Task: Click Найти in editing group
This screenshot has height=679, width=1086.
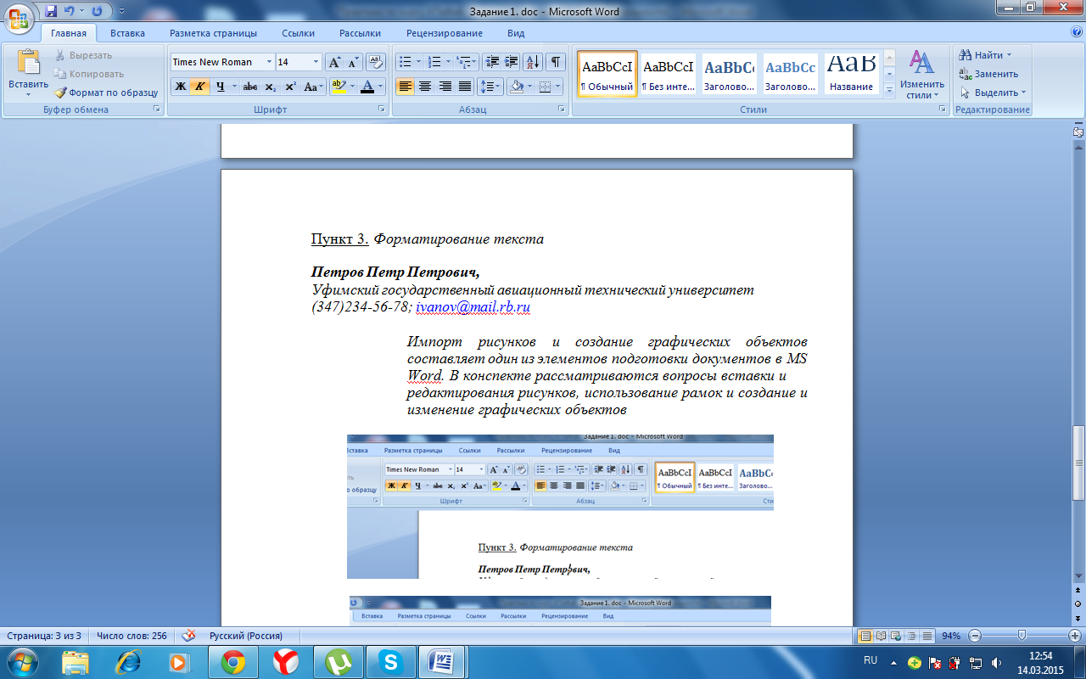Action: coord(985,55)
